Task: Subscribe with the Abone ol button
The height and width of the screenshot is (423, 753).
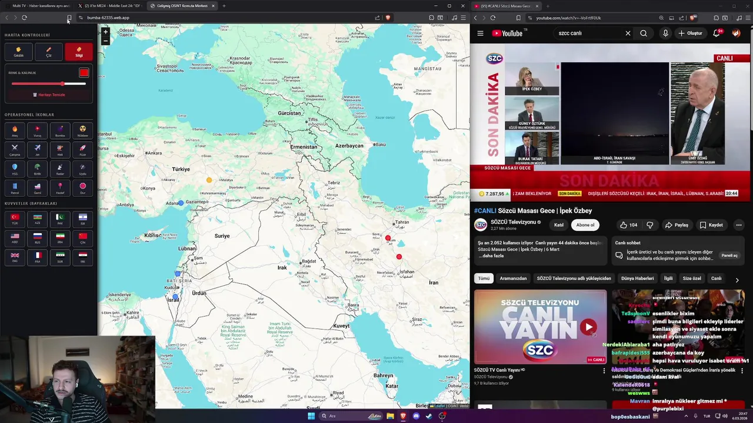Action: click(x=585, y=225)
